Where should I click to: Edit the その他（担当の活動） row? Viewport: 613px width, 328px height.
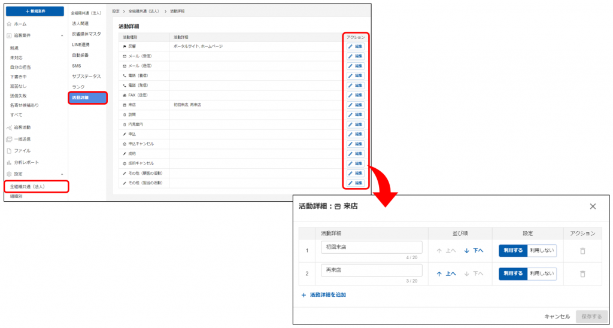[356, 183]
